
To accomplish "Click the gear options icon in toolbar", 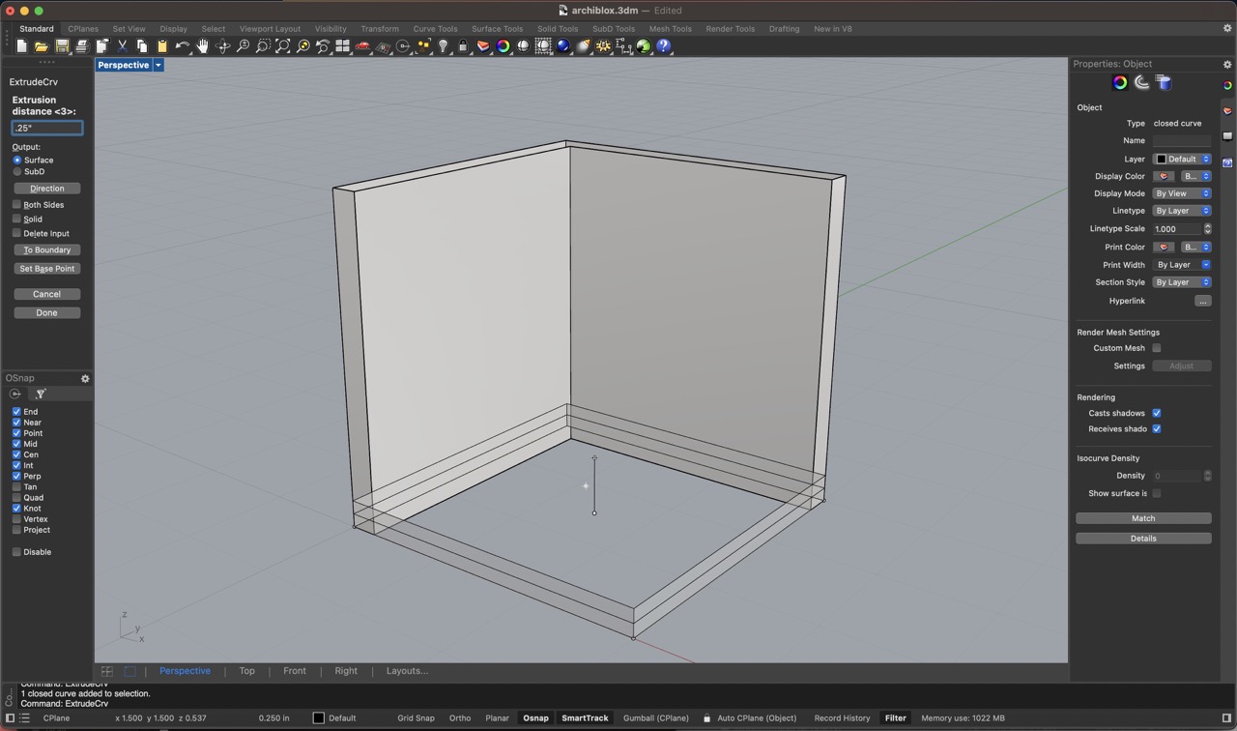I will (604, 46).
